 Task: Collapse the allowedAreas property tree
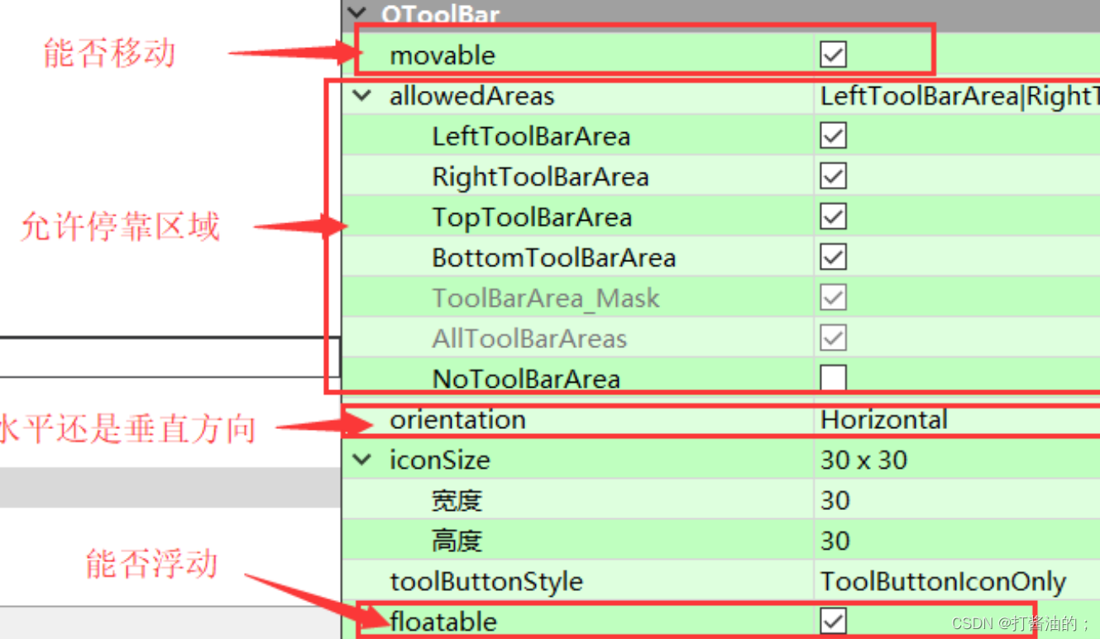coord(361,95)
